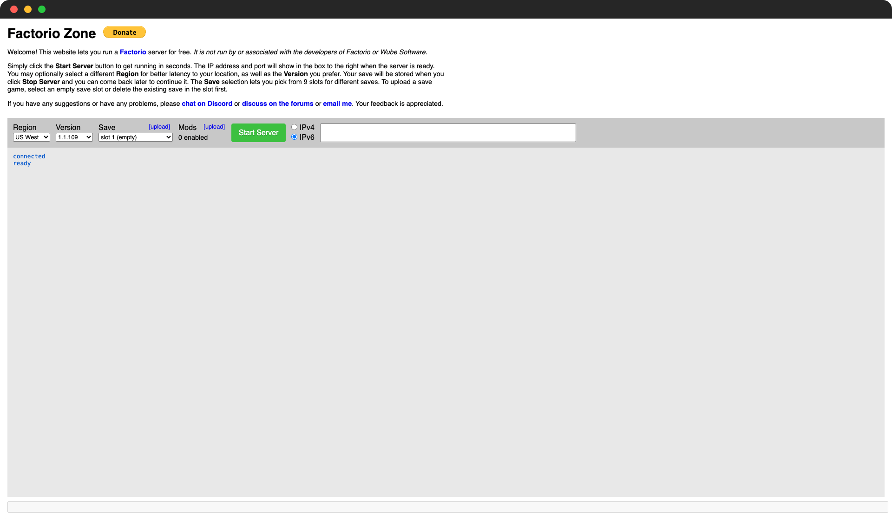Click the yellow window minimize button

28,9
